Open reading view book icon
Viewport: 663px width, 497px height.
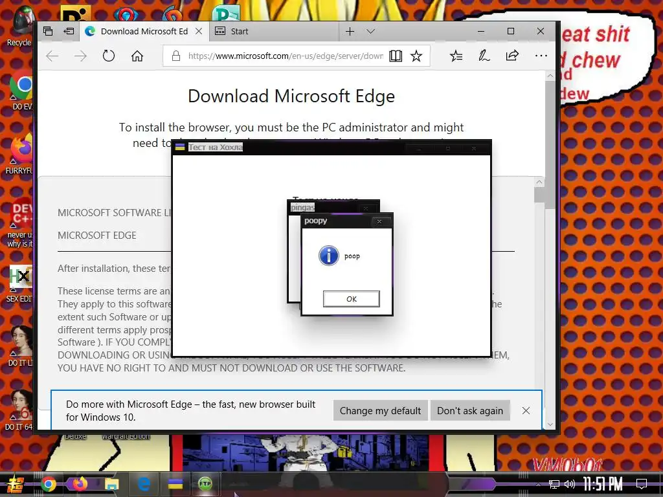(x=396, y=56)
